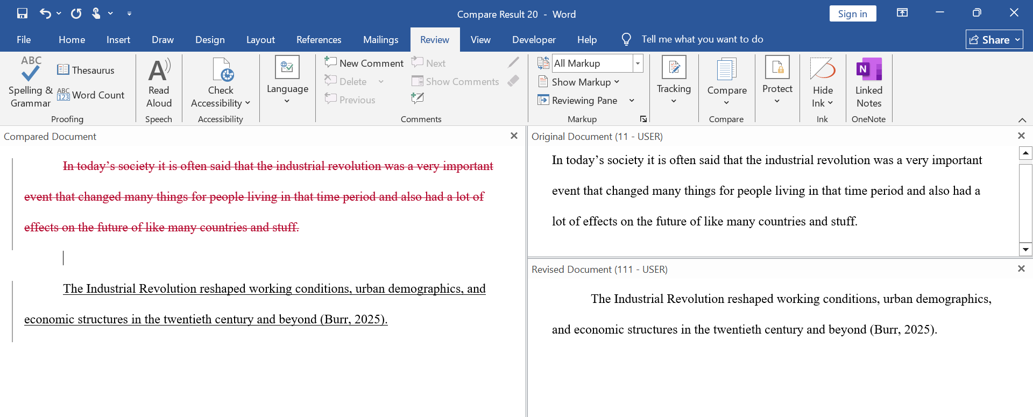The image size is (1033, 417).
Task: Click the paragraph text in the Revised Document pane
Action: click(772, 314)
